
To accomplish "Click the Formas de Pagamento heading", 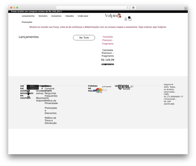I will (93, 88).
